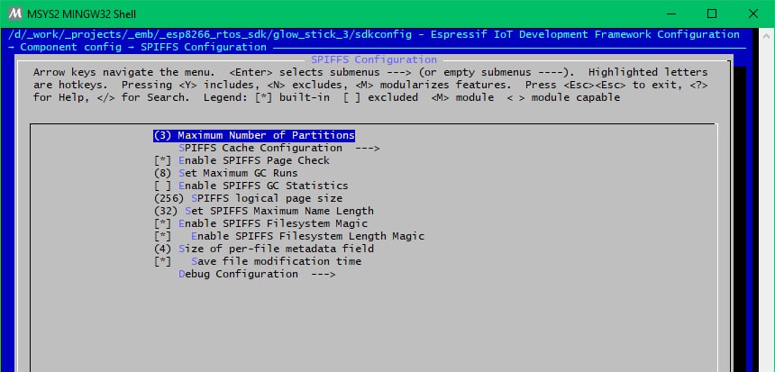Minimize the MSYS2 MINGW32 Shell window

(670, 14)
